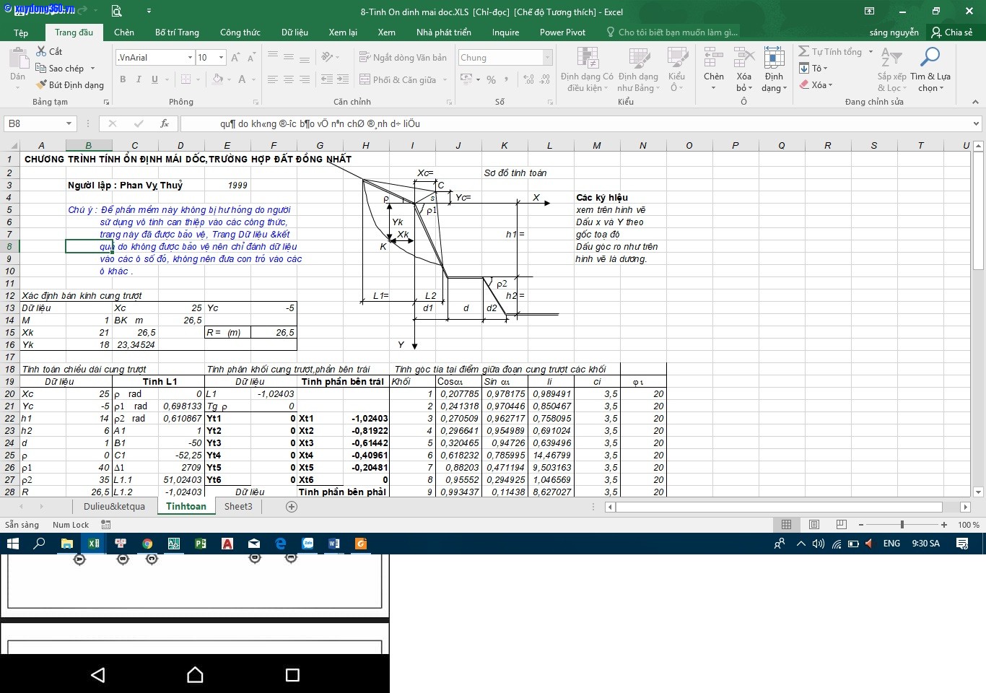This screenshot has width=986, height=693.
Task: Click Sắp xếp & Lọc button
Action: 891,69
